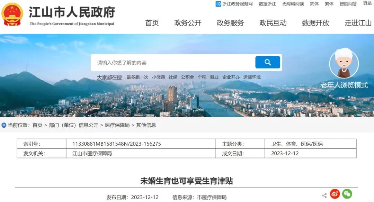
Task: Click the 大家都在搜 label
Action: point(110,77)
